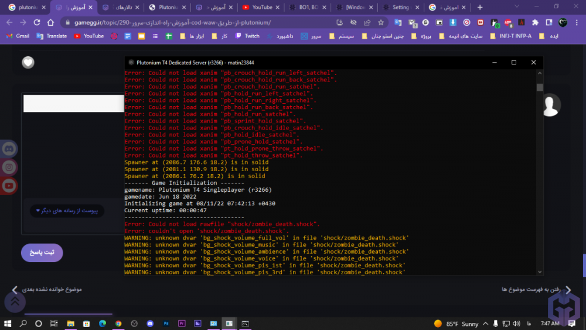Click the 'ثبت پاسخ' submit reply button
The width and height of the screenshot is (586, 330).
tap(42, 253)
